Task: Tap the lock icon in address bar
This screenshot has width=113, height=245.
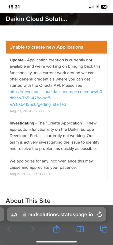Action: coord(24,215)
